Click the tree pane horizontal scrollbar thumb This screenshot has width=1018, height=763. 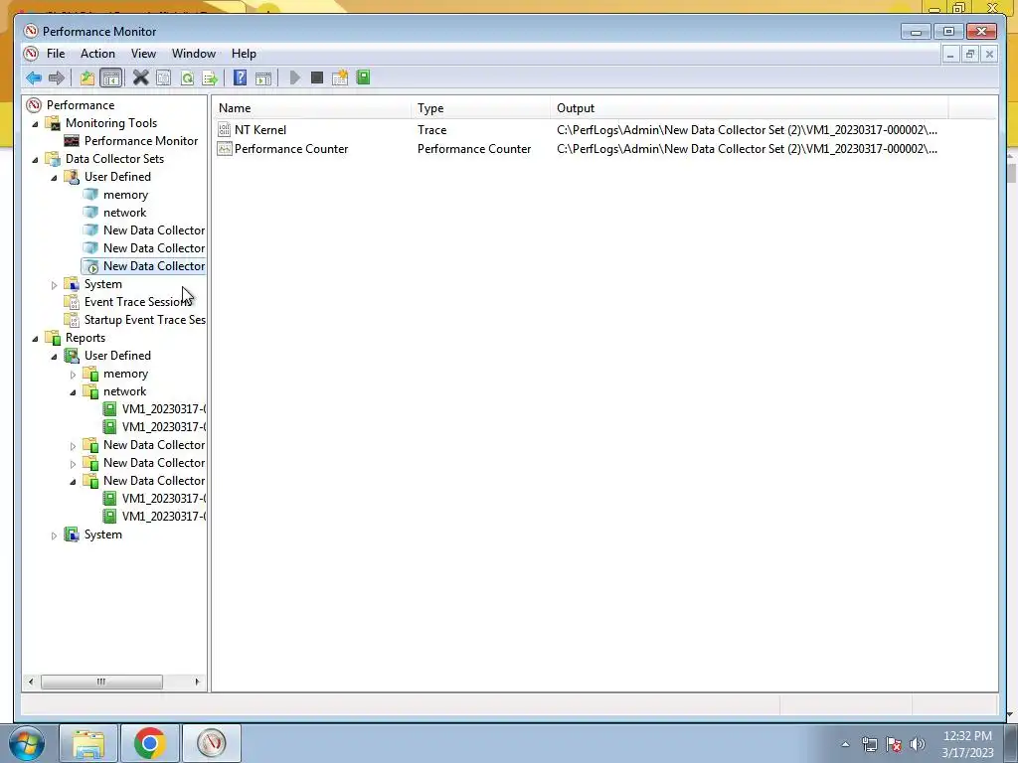click(x=101, y=682)
